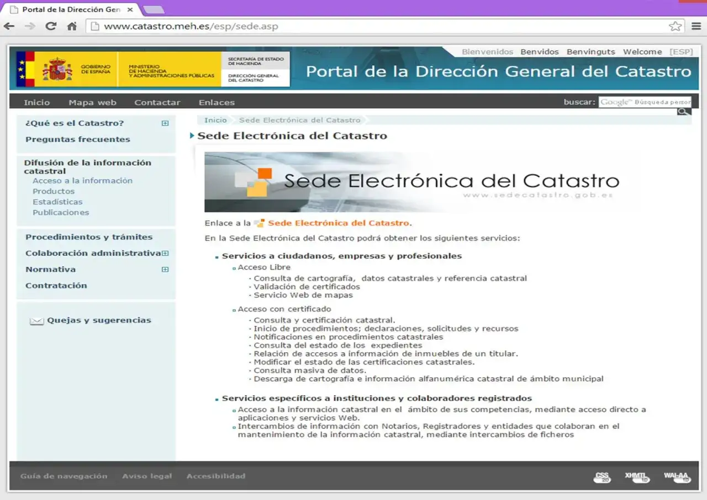Screen dimensions: 707x500
Task: Click the search magnifier icon
Action: point(684,111)
